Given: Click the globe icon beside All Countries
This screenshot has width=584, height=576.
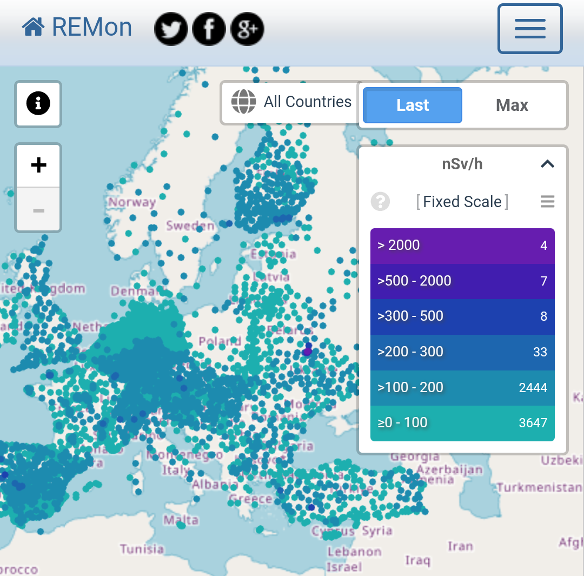Looking at the screenshot, I should [x=243, y=101].
